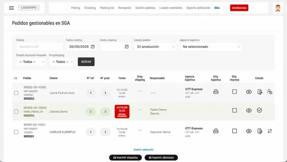The width and height of the screenshot is (287, 162).
Task: Click the Fecha mínima date field
Action: pyautogui.click(x=82, y=47)
